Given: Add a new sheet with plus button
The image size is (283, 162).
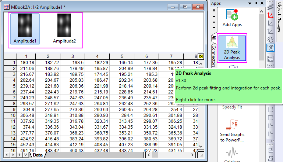Looking at the screenshot, I should (19, 155).
